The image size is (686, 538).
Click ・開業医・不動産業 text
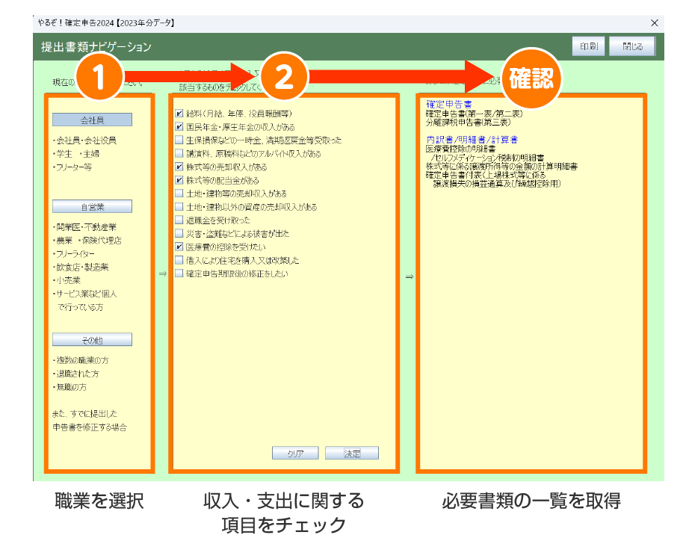[x=84, y=227]
